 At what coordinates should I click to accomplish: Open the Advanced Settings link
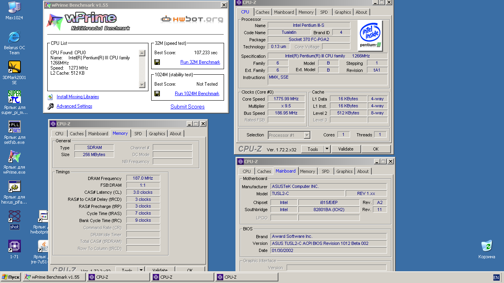click(74, 106)
